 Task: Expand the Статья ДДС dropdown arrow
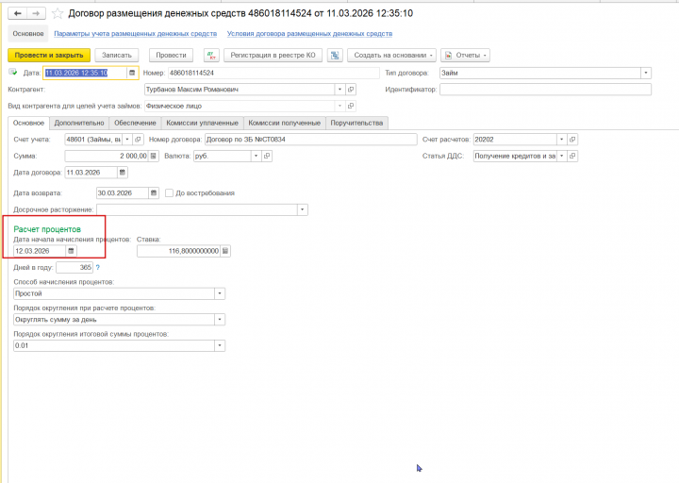pyautogui.click(x=562, y=156)
